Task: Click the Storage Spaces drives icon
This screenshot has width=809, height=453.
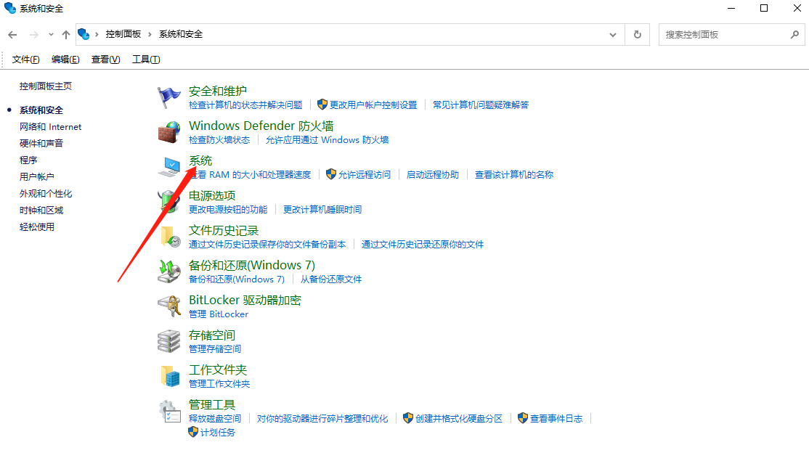Action: (168, 341)
